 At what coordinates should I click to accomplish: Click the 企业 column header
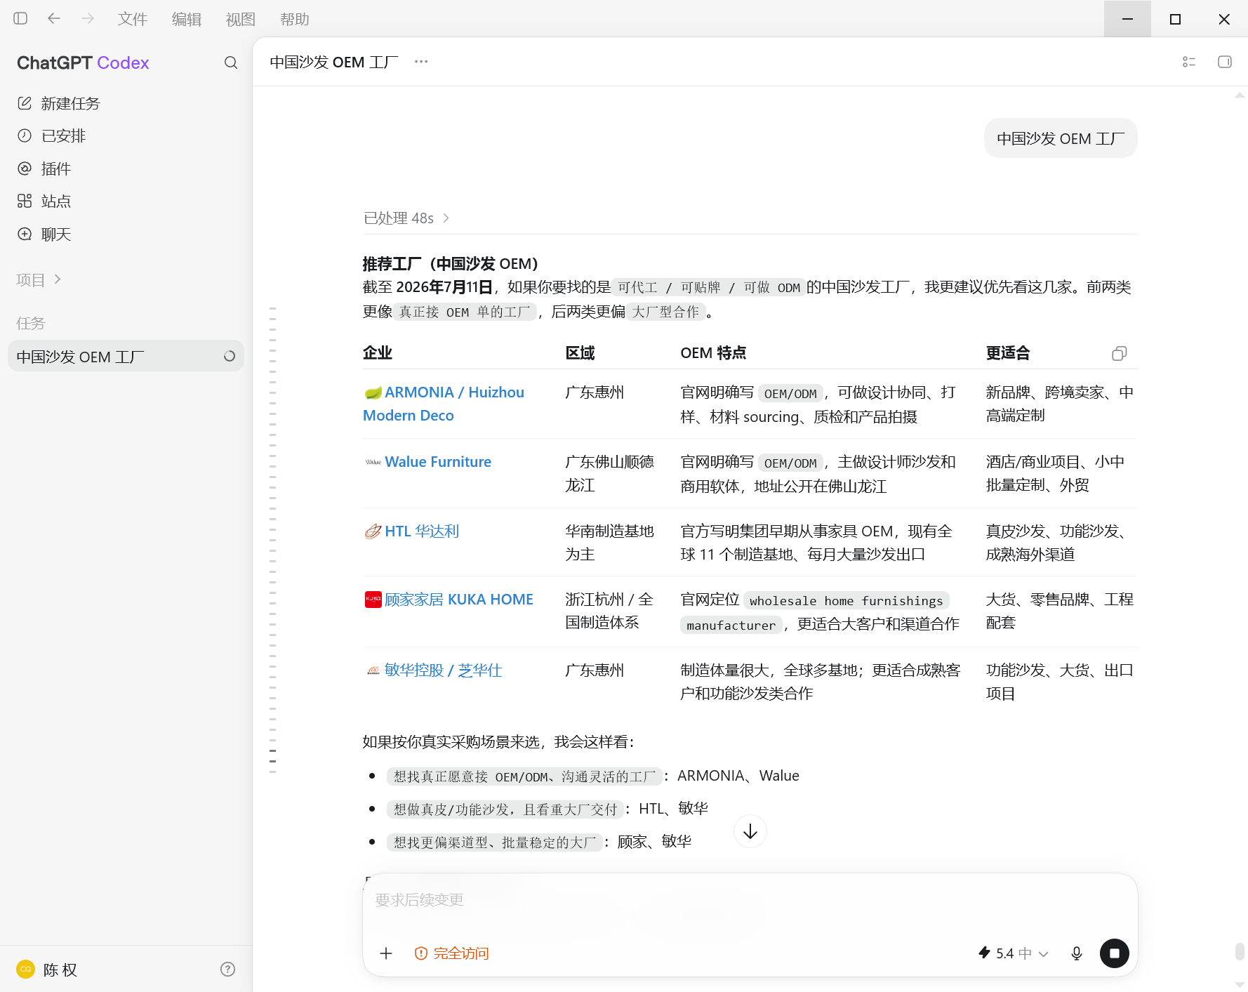pyautogui.click(x=378, y=353)
